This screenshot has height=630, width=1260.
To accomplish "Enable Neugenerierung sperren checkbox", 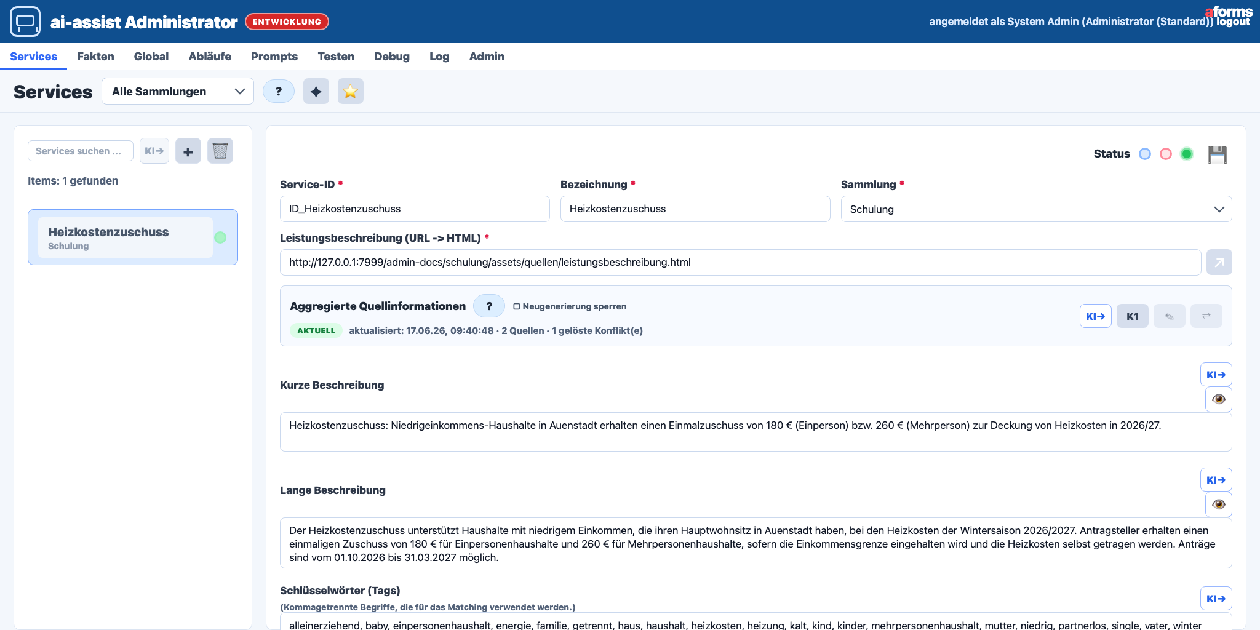I will [x=517, y=306].
